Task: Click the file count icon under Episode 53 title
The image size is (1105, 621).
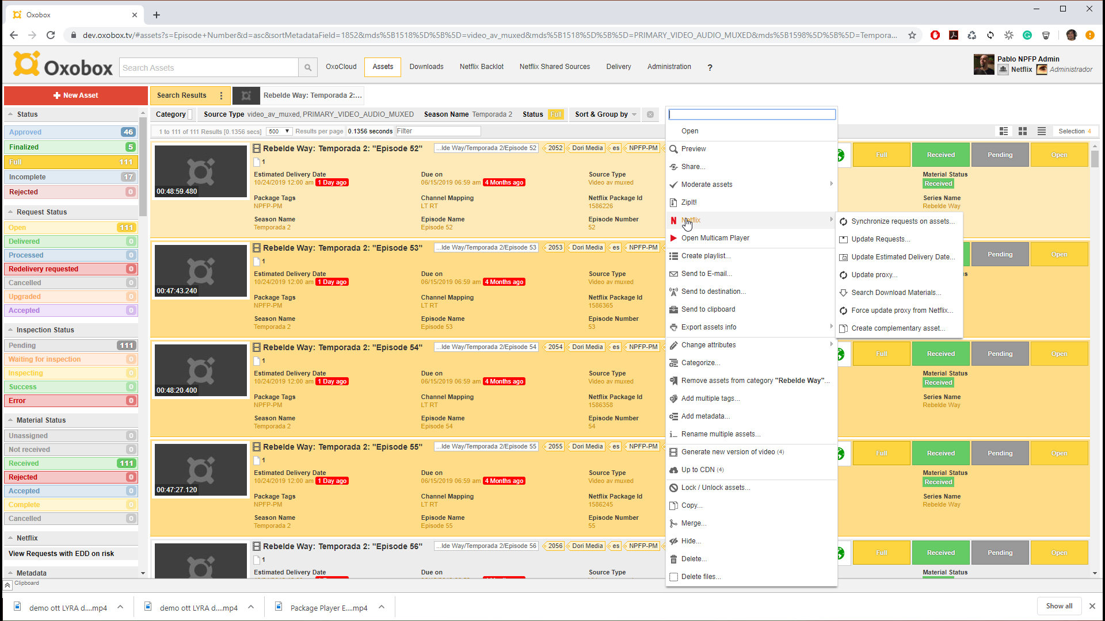Action: (257, 262)
